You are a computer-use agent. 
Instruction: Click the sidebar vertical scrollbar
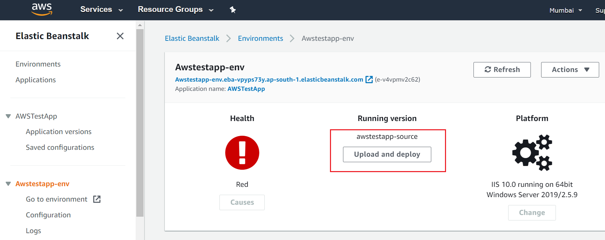tap(140, 123)
